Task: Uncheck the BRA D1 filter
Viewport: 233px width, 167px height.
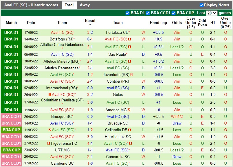Action: pyautogui.click(x=127, y=13)
